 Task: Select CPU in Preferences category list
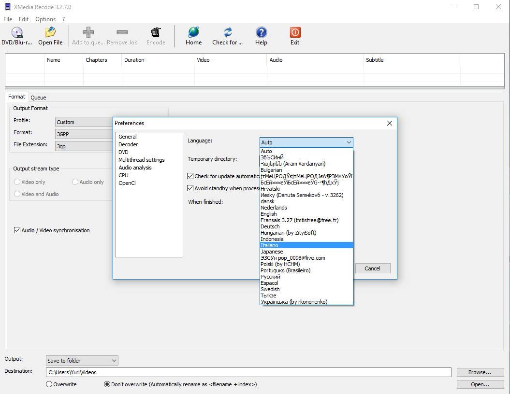(x=123, y=175)
